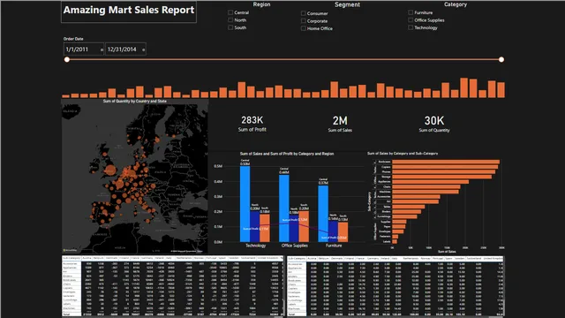Click the Segment slicer header

[347, 4]
